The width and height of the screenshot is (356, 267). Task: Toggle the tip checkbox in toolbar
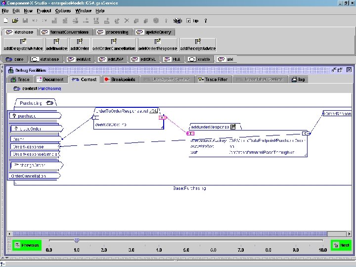[189, 21]
